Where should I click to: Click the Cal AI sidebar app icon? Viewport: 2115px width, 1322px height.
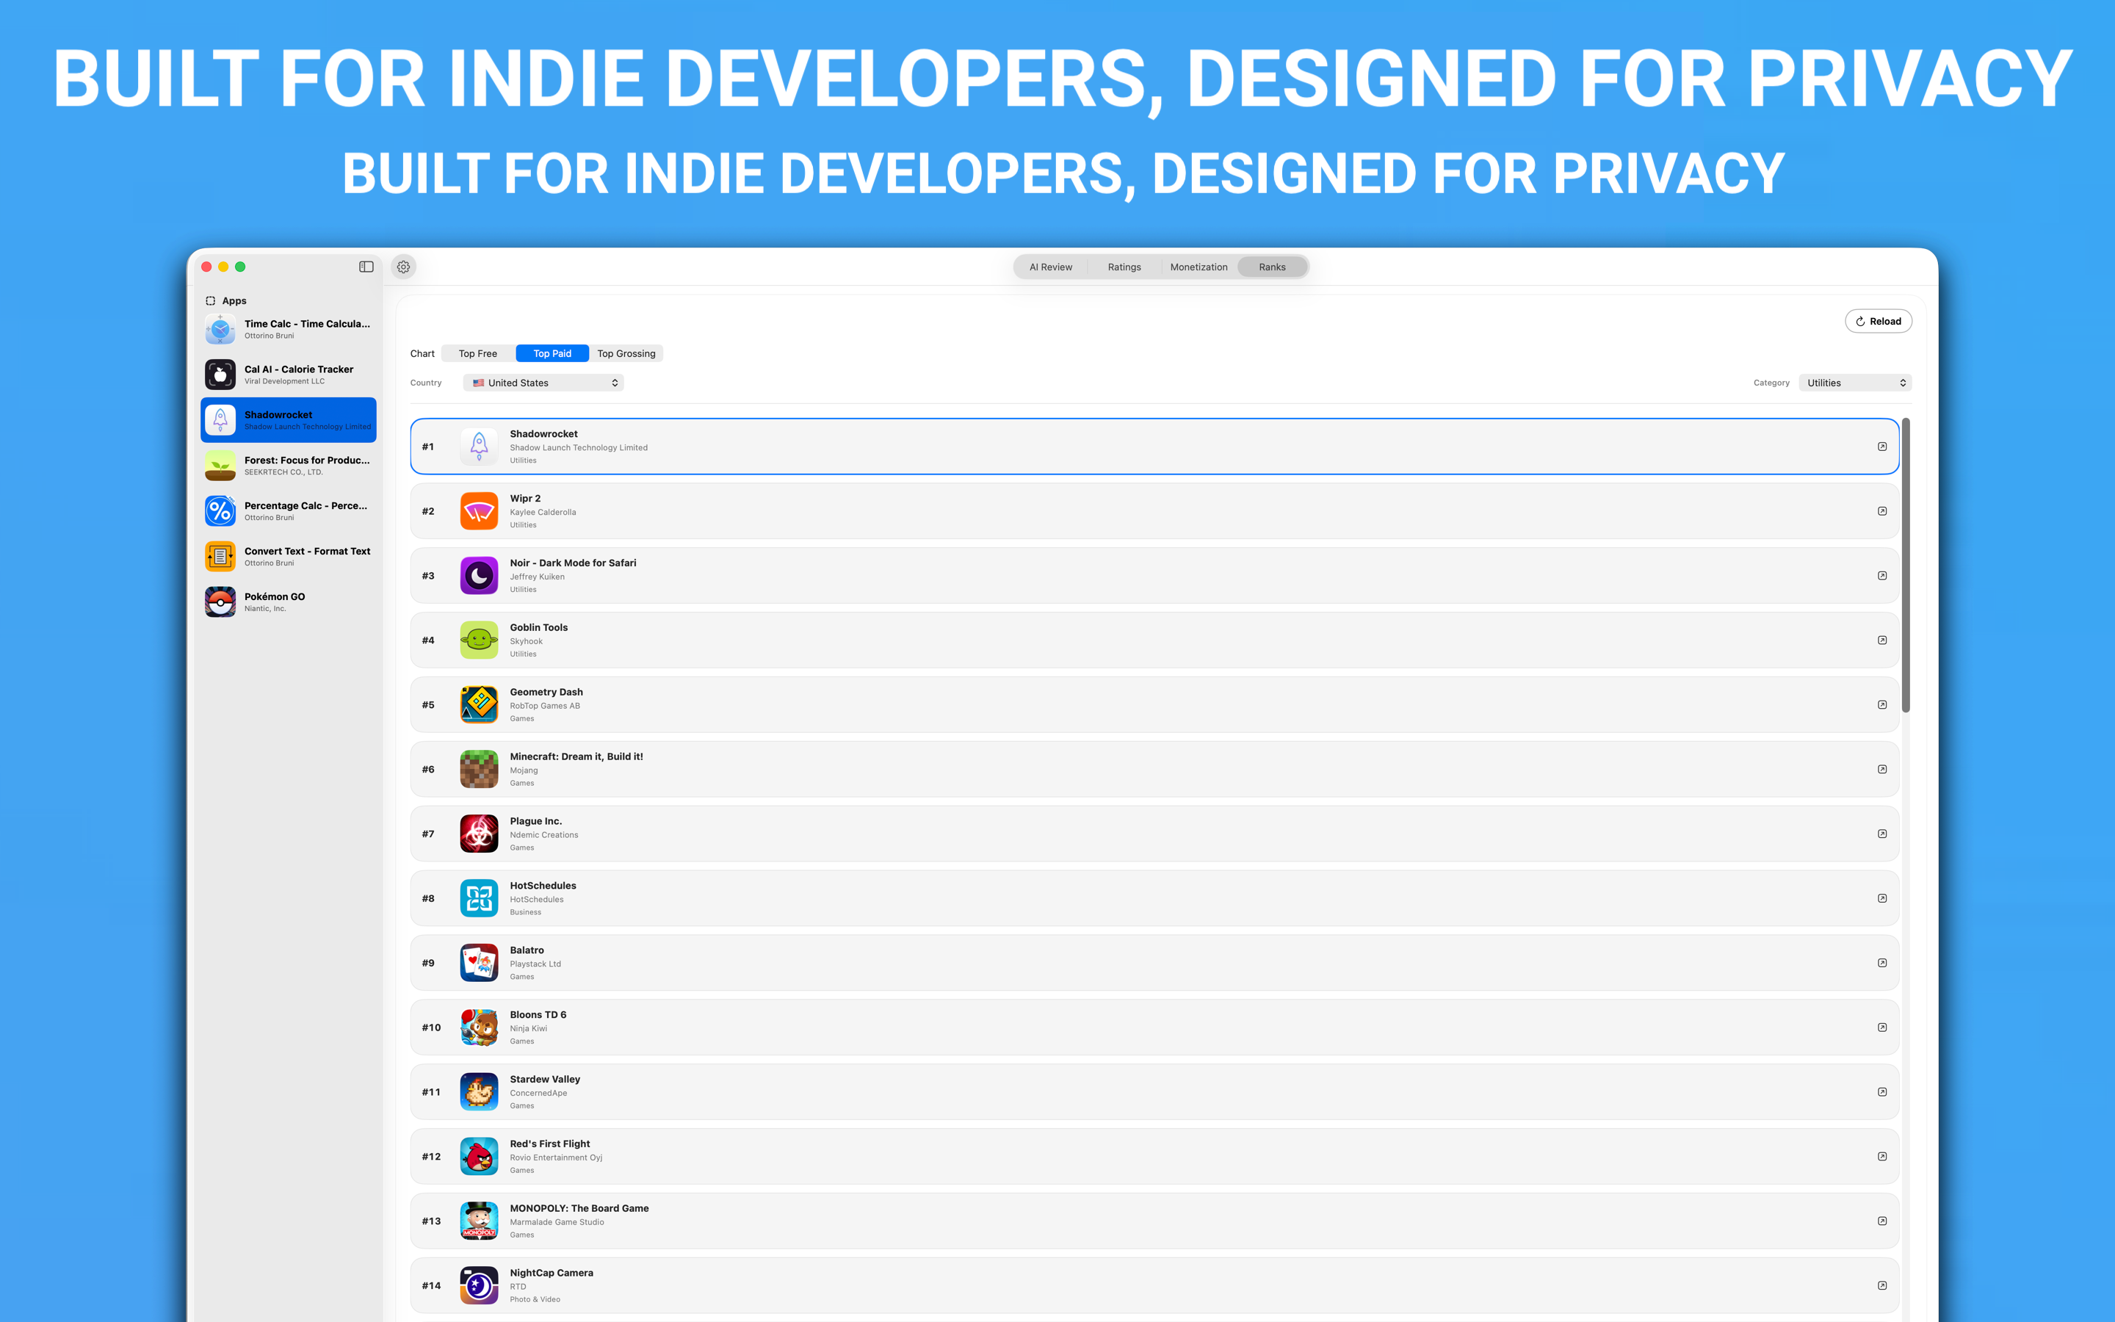point(220,375)
